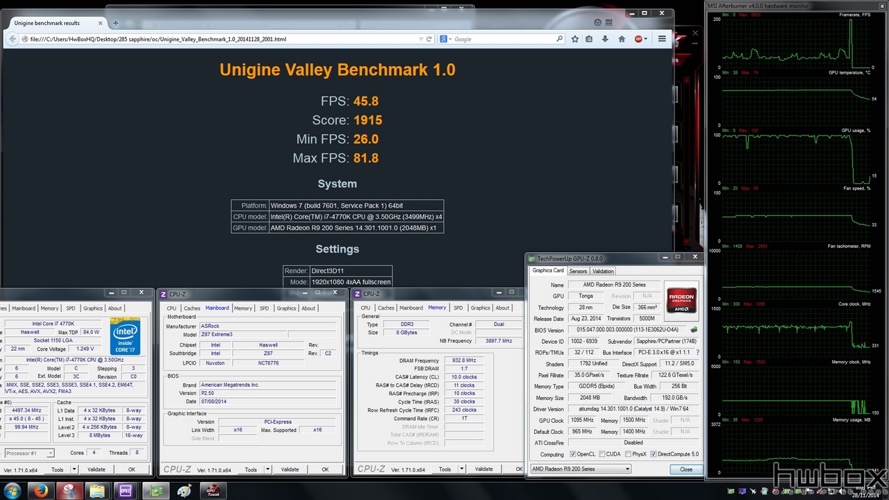Click OK in the Mainboard CPU-Z window
Screen dimensions: 889x500
click(325, 469)
